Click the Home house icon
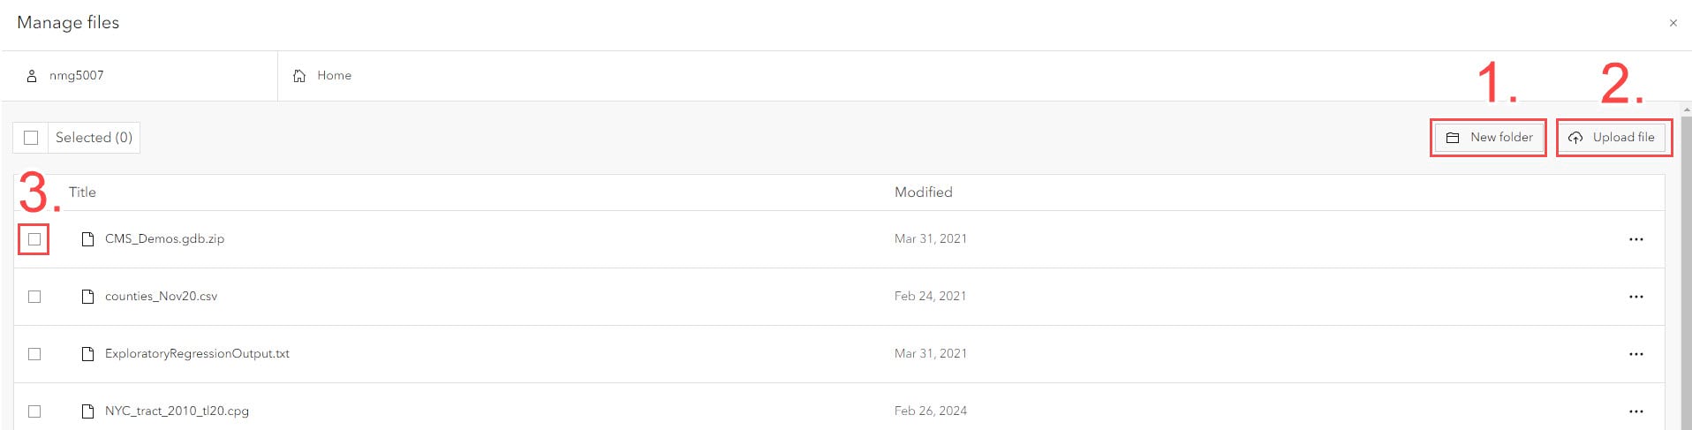Viewport: 1692px width, 430px height. pos(299,76)
